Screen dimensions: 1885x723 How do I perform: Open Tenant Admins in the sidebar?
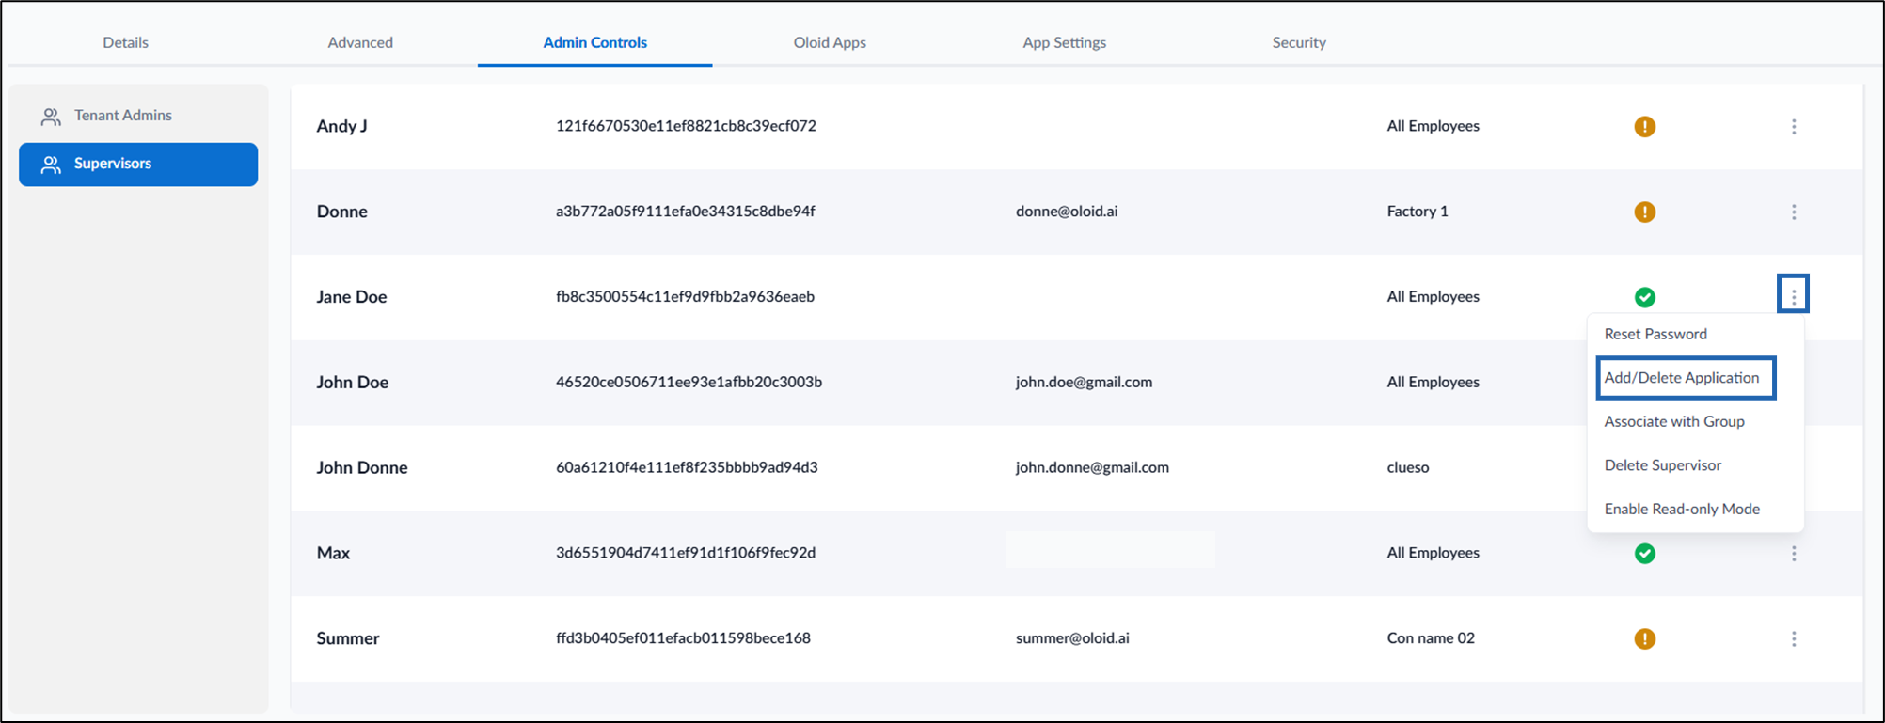(138, 116)
